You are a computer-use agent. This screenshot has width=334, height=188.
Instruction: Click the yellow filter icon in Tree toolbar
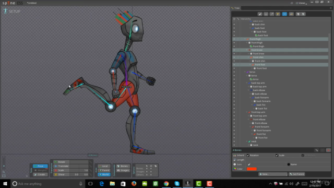(x=278, y=14)
